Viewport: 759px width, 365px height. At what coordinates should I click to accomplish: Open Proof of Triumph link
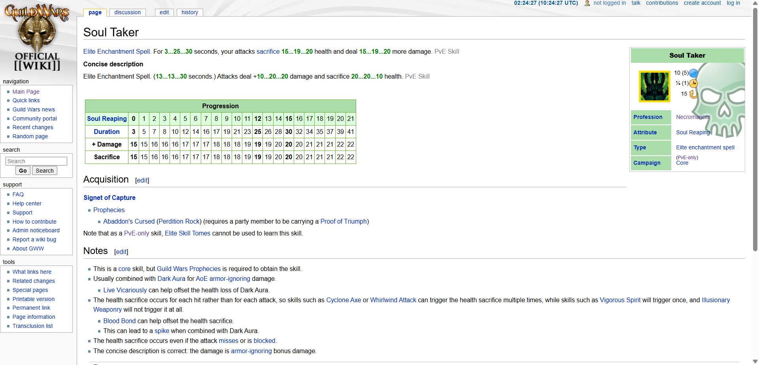point(344,221)
